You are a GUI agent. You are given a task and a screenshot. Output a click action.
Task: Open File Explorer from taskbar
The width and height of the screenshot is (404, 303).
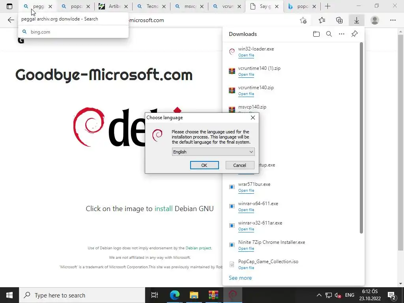194,295
